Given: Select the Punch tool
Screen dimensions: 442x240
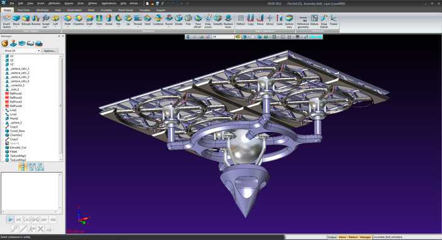Looking at the screenshot, I should [169, 20].
